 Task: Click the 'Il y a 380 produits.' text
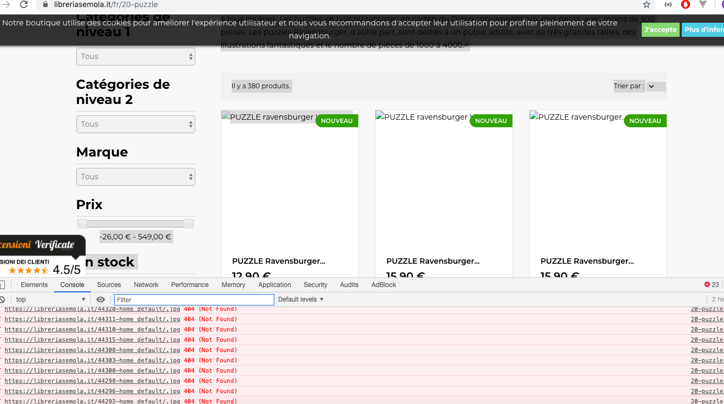[x=261, y=86]
